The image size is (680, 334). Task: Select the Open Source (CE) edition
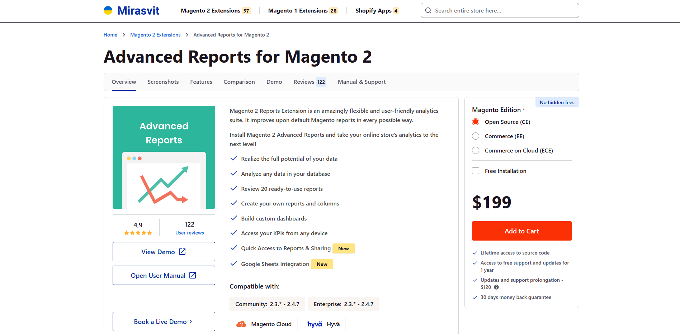coord(476,122)
